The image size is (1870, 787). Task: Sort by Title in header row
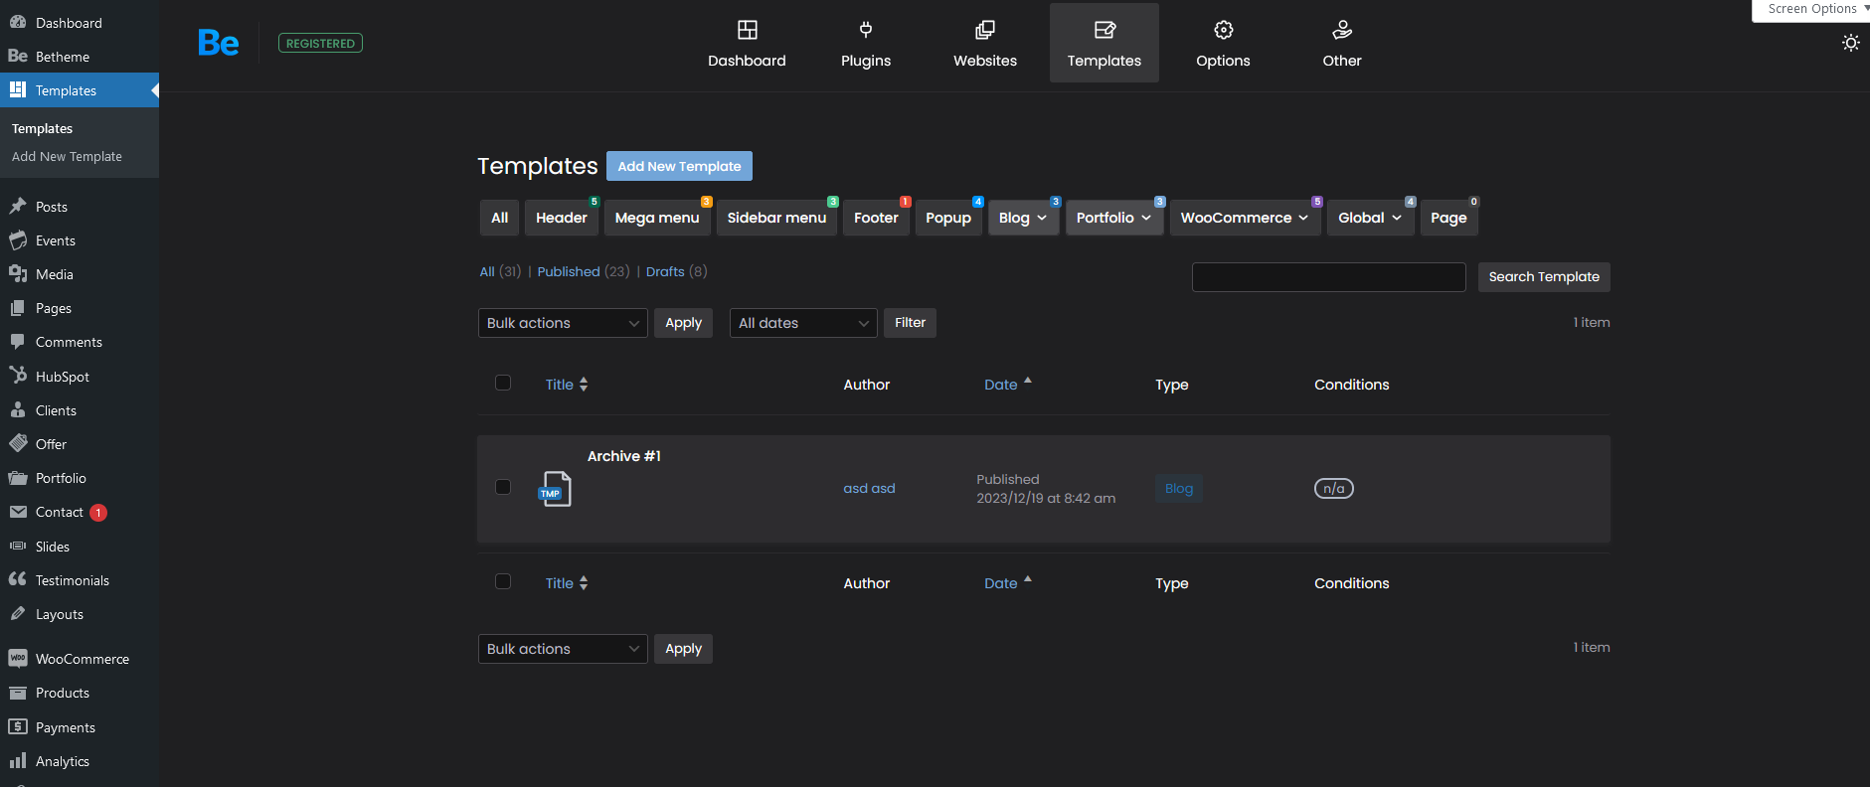567,385
